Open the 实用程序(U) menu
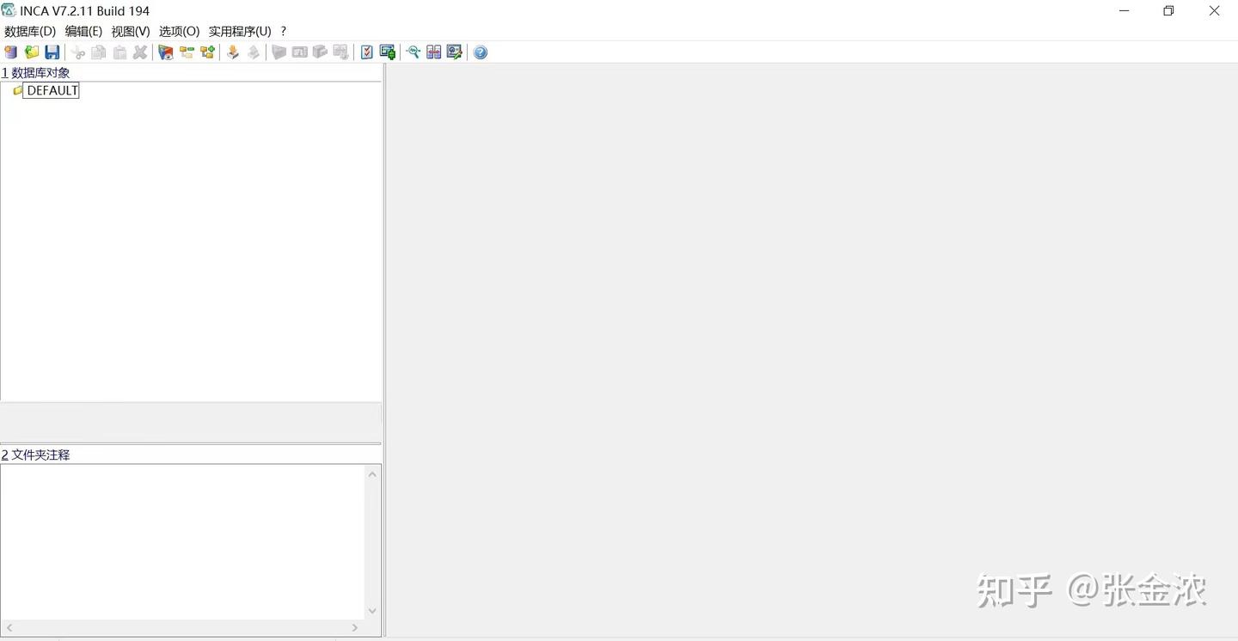1238x641 pixels. [x=240, y=31]
